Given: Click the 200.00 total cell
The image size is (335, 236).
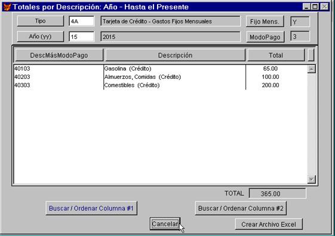Looking at the screenshot, I should click(x=271, y=85).
